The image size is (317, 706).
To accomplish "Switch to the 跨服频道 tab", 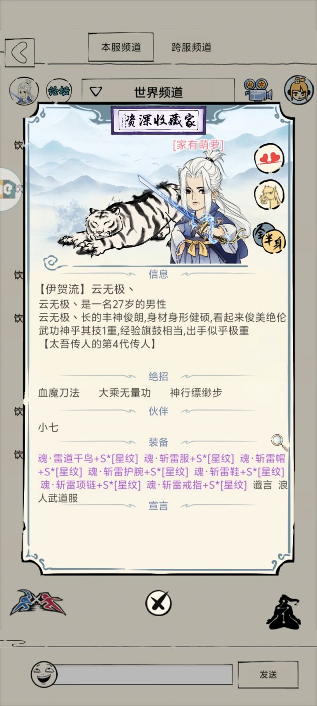I will [x=191, y=47].
